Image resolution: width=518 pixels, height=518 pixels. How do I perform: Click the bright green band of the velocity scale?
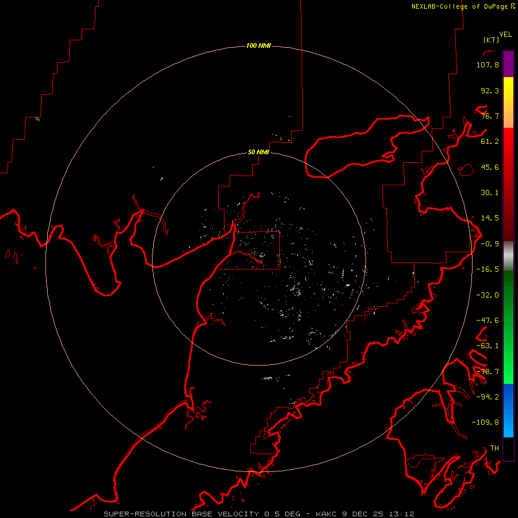tap(508, 363)
